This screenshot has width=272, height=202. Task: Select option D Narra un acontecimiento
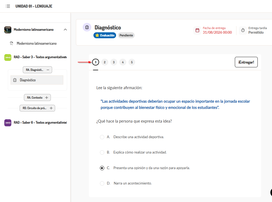(102, 183)
